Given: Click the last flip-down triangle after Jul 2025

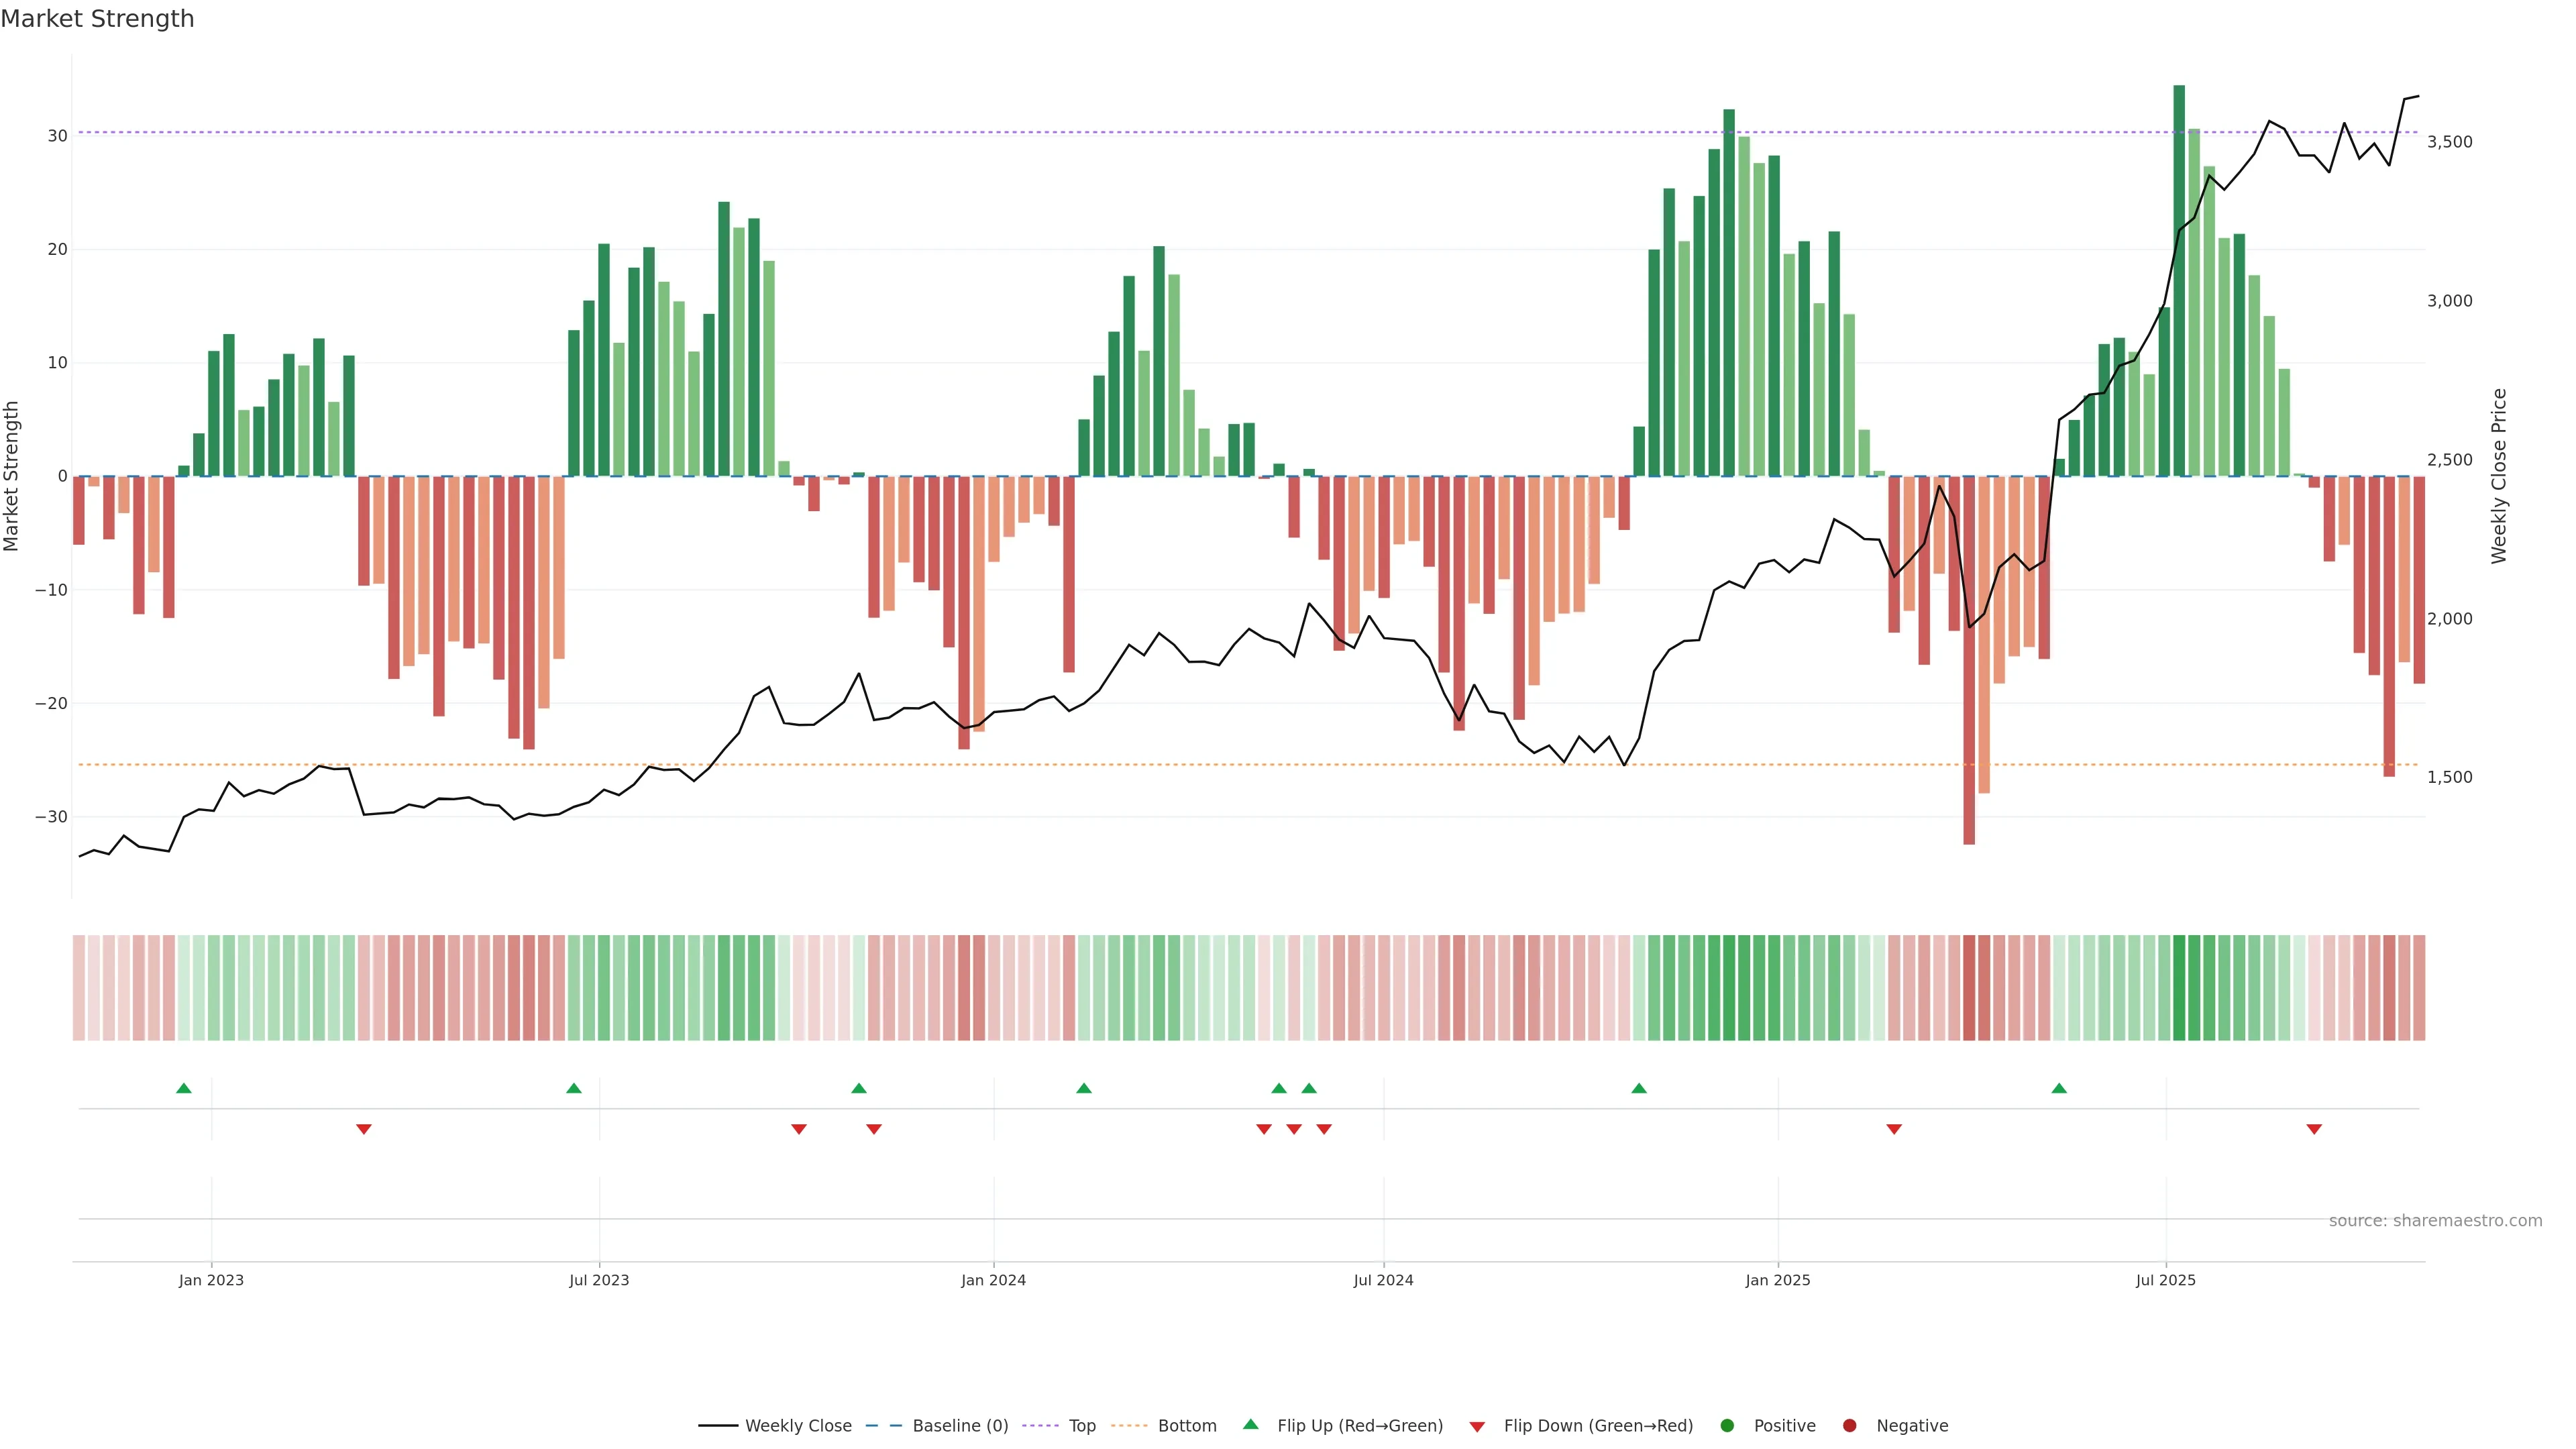Looking at the screenshot, I should pyautogui.click(x=2314, y=1129).
